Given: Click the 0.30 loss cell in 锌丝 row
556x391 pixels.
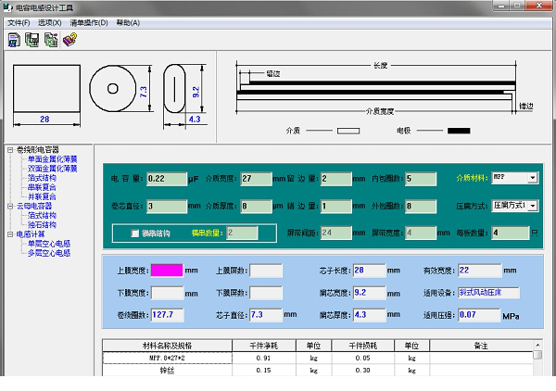Looking at the screenshot, I should [x=363, y=371].
